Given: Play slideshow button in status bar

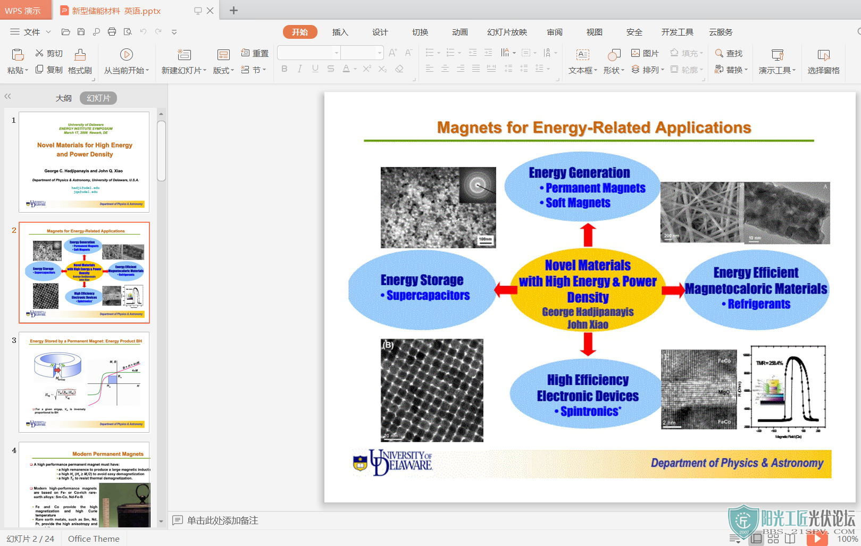Looking at the screenshot, I should (x=817, y=539).
